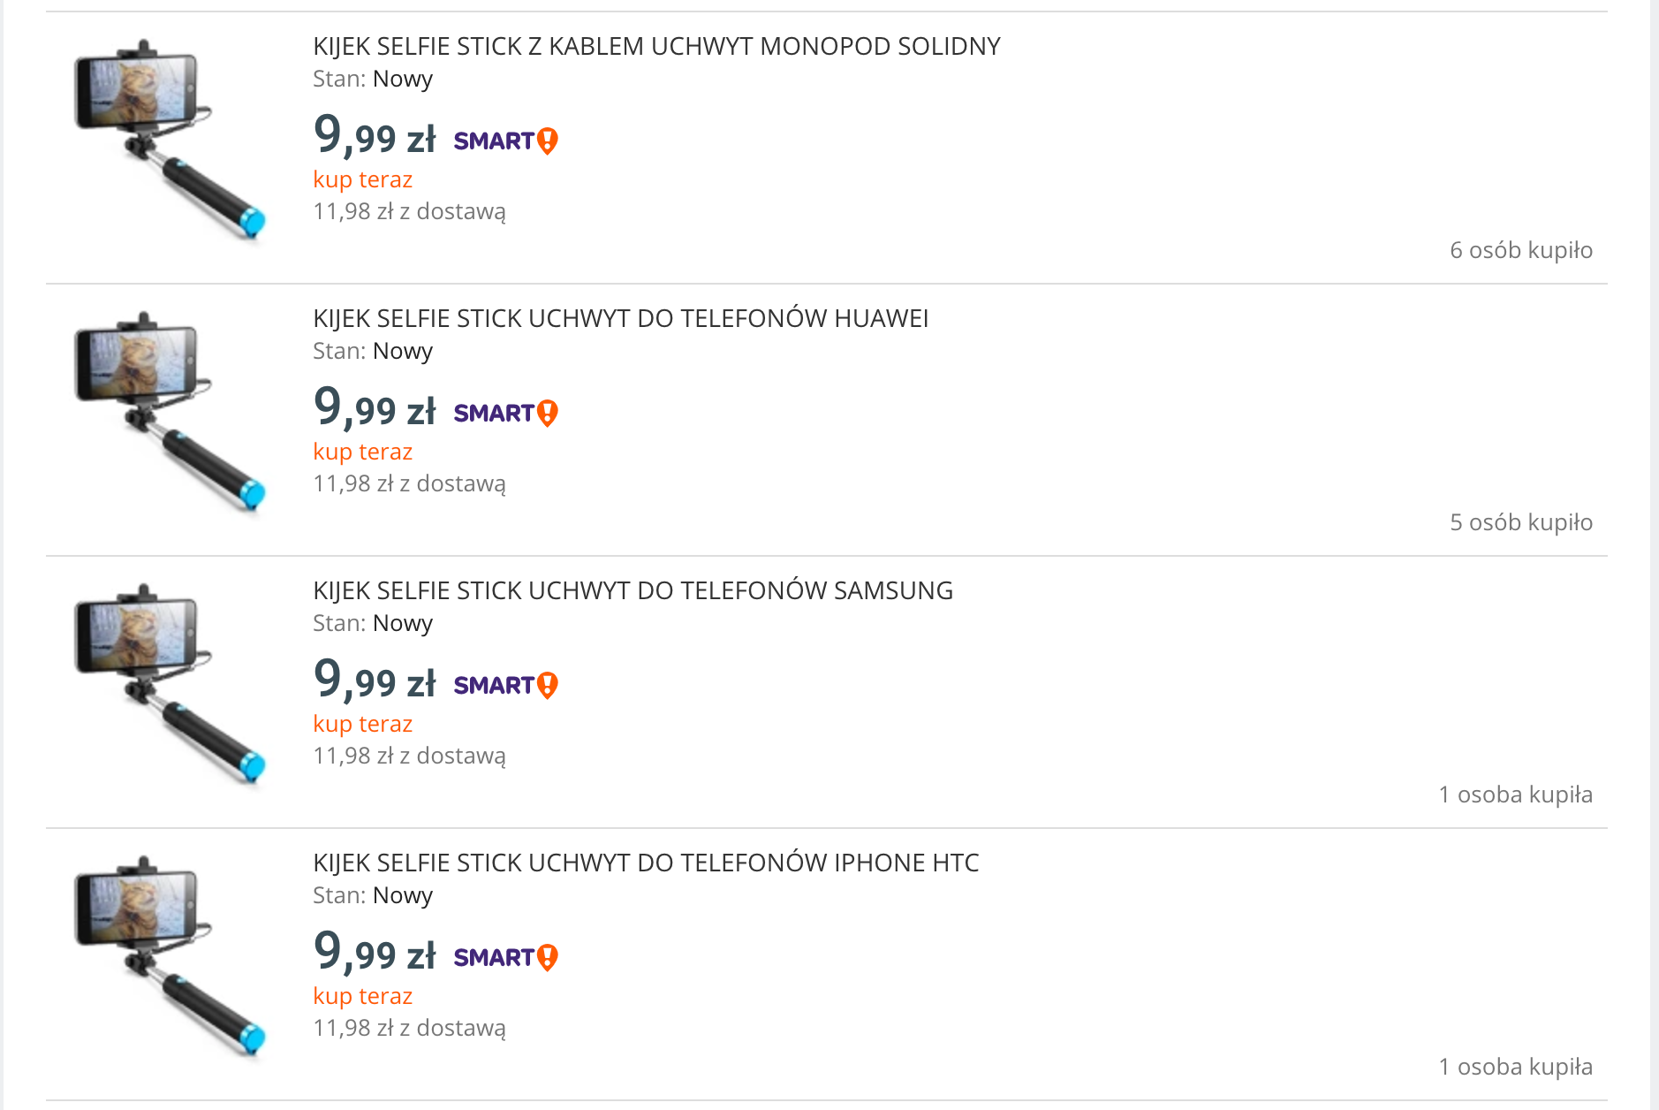Click SMART badge on HUAWEI listing
This screenshot has height=1110, width=1659.
tap(505, 413)
